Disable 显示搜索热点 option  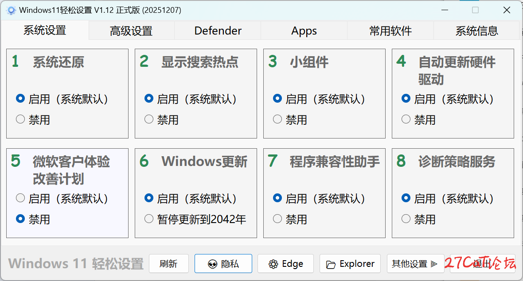click(x=149, y=119)
